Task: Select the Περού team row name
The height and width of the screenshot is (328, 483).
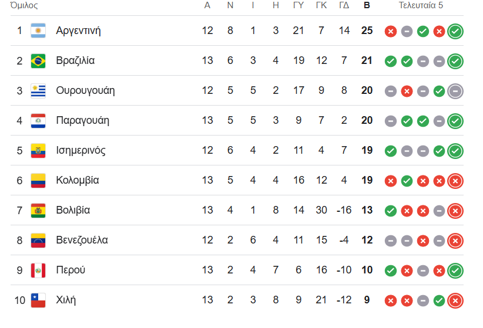Action: [x=71, y=270]
